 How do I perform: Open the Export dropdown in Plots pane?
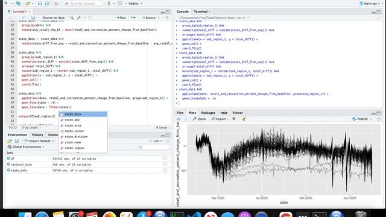click(220, 119)
